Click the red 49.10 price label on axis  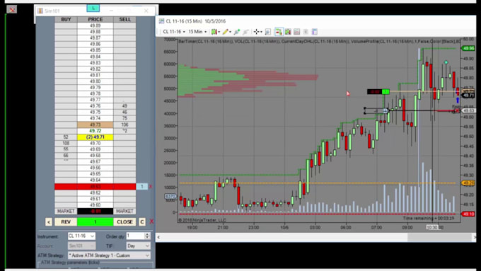[x=468, y=214]
